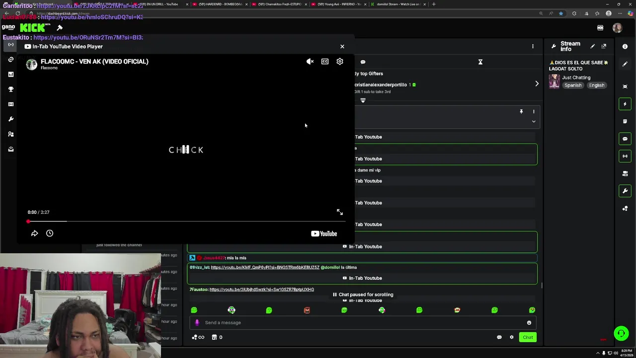Seek along the video progress bar

pyautogui.click(x=186, y=221)
